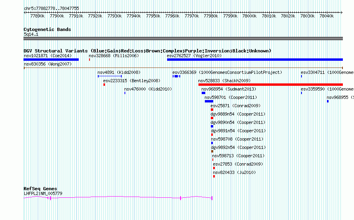The image size is (354, 220).
Task: Click the esv2233315 (Bentley2008) label
Action: pos(132,81)
